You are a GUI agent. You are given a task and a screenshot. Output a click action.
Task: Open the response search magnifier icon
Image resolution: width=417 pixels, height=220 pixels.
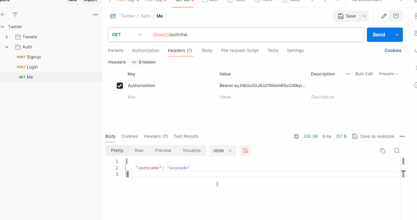coord(397,151)
